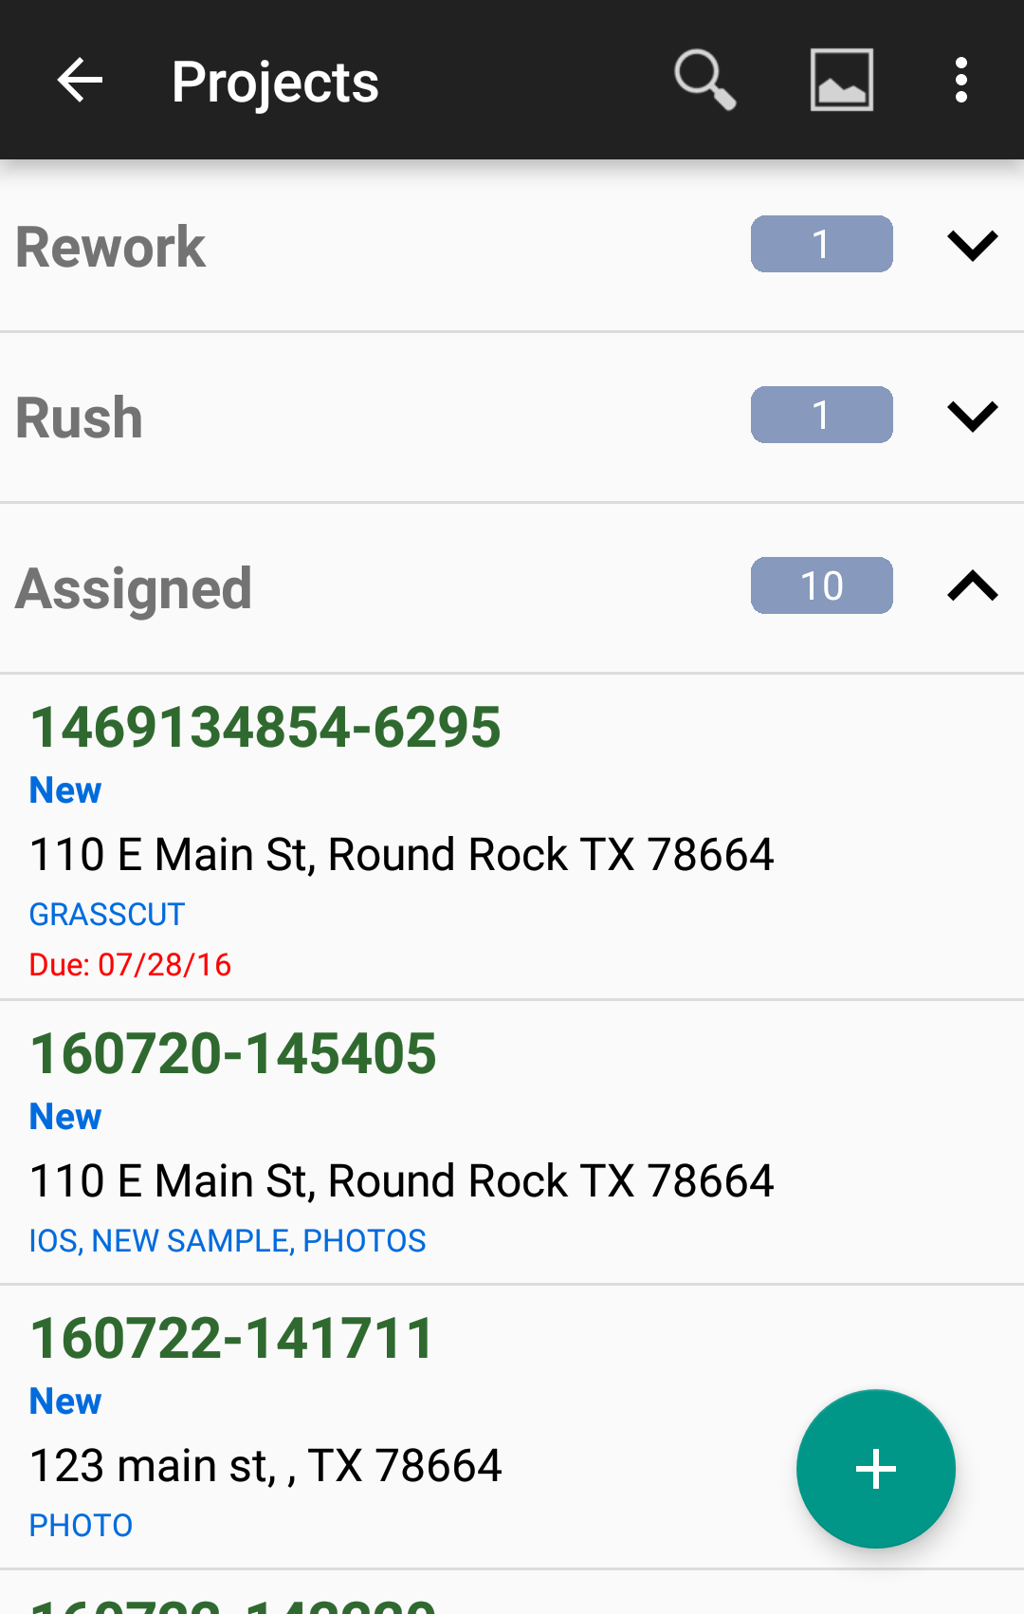Tap the plus floating action button
Image resolution: width=1024 pixels, height=1614 pixels.
click(875, 1469)
